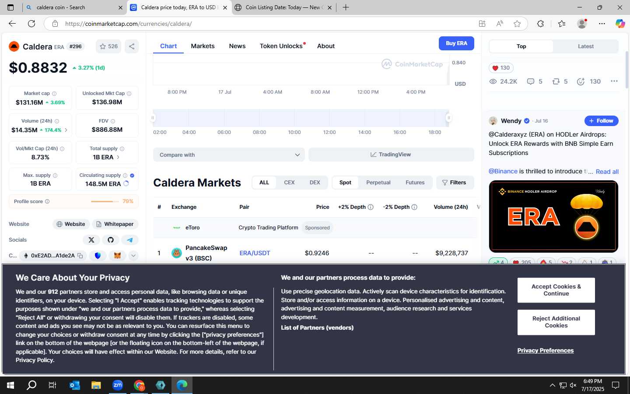Viewport: 630px width, 394px height.
Task: Open the Filters button in markets
Action: point(455,183)
